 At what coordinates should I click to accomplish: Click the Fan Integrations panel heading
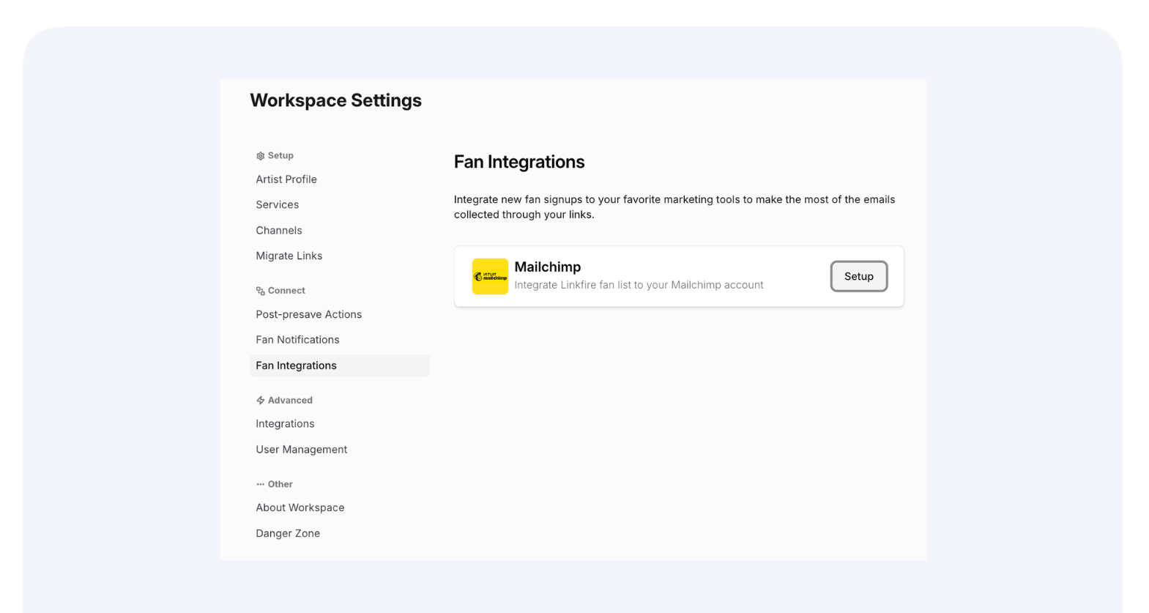(518, 162)
